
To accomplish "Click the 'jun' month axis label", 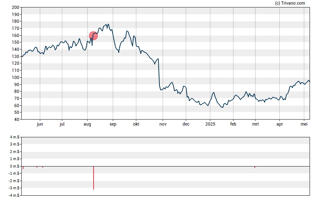I will pos(40,124).
